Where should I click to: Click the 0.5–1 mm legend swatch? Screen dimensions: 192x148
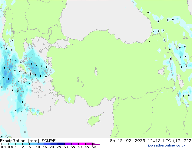click(x=12, y=144)
